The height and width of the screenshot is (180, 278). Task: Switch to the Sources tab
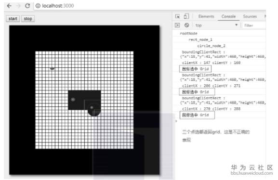click(x=250, y=16)
